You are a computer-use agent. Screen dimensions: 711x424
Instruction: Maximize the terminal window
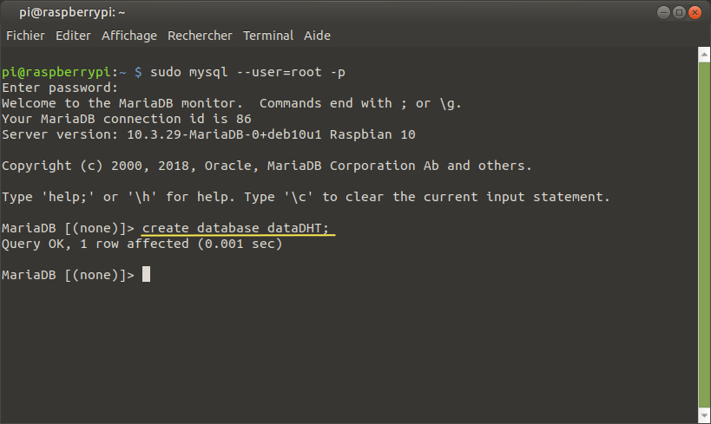click(679, 13)
